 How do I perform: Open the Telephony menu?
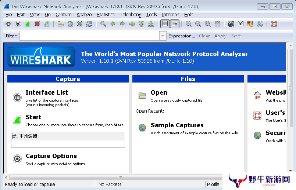pos(130,15)
